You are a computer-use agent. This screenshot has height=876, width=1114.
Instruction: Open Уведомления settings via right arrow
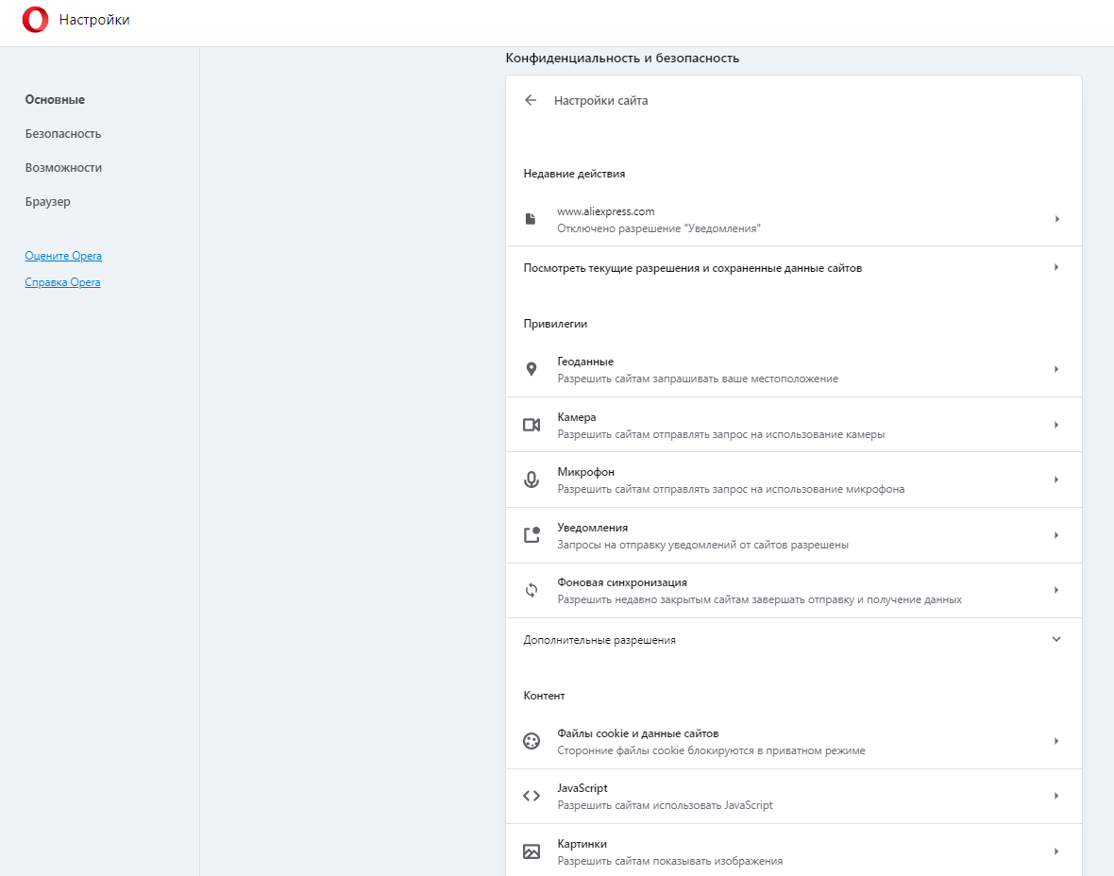1057,535
